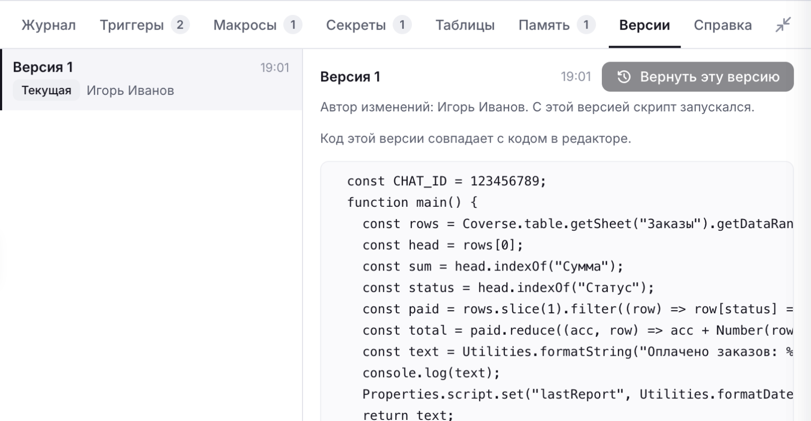The image size is (811, 421).
Task: Click the const head = rows[0] line
Action: tap(443, 245)
